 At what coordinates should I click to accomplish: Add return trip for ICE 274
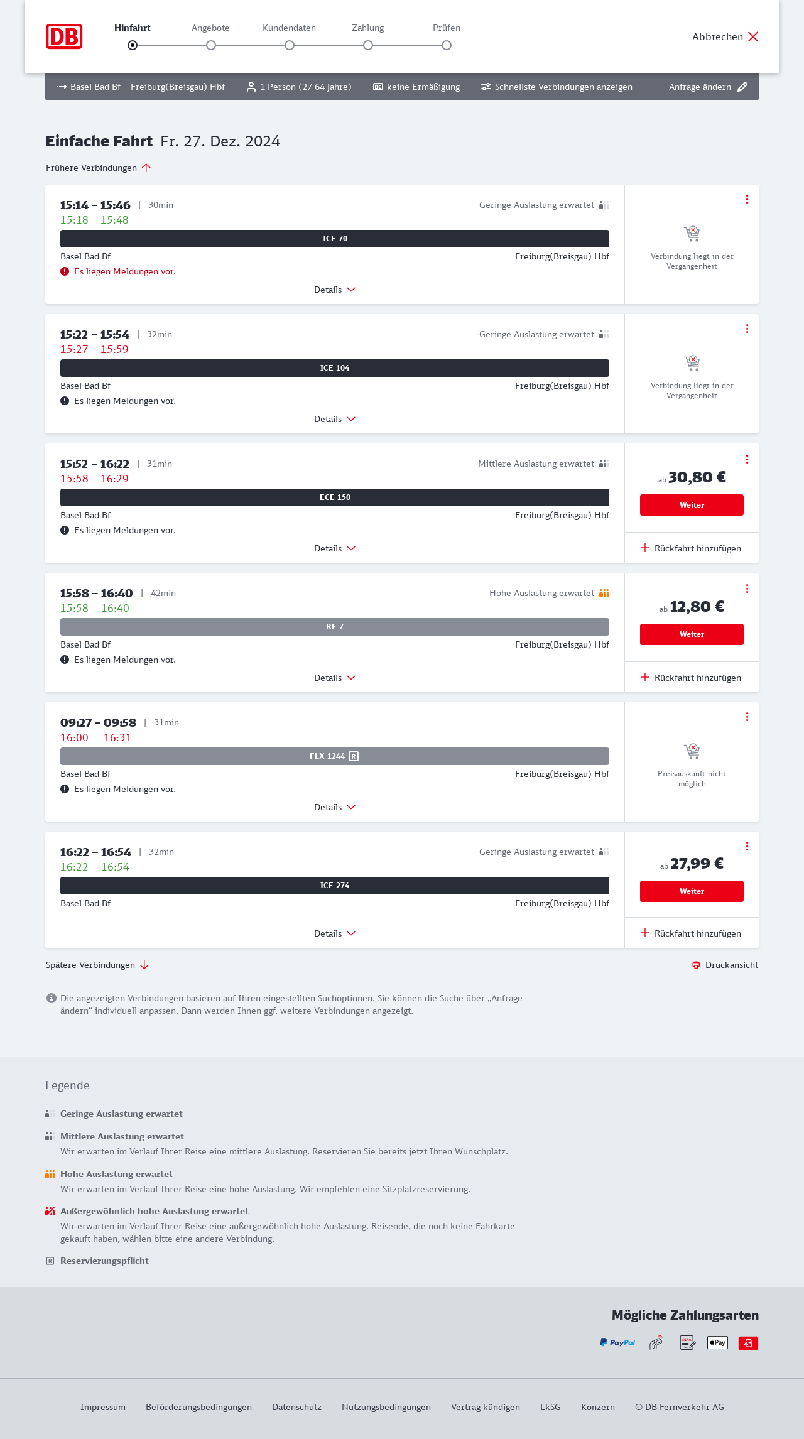tap(691, 933)
